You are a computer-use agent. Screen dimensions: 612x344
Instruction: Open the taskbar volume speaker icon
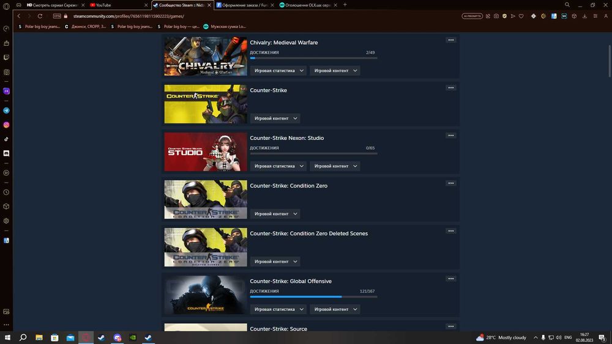[559, 337]
